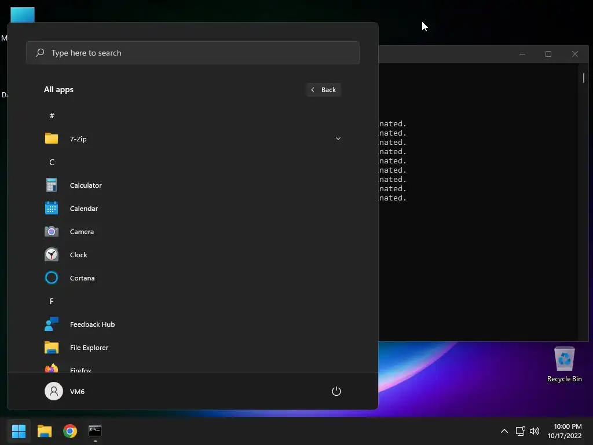593x445 pixels.
Task: Open the Power button menu
Action: click(336, 391)
